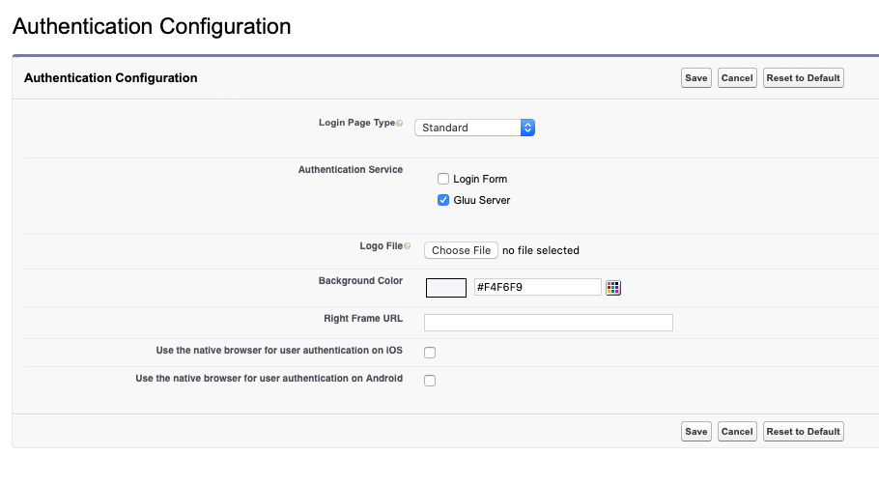The image size is (879, 484).
Task: Open the Login Page Type dropdown
Action: point(474,128)
